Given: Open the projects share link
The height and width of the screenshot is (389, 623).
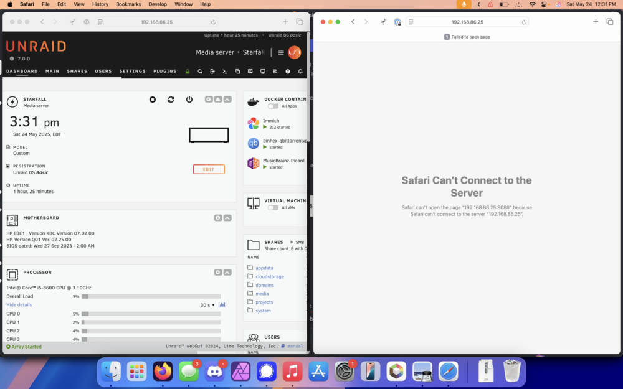Looking at the screenshot, I should [x=264, y=302].
